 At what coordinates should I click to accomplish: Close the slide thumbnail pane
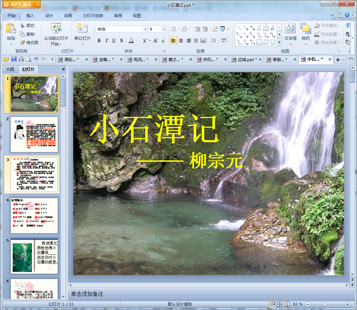tap(63, 69)
